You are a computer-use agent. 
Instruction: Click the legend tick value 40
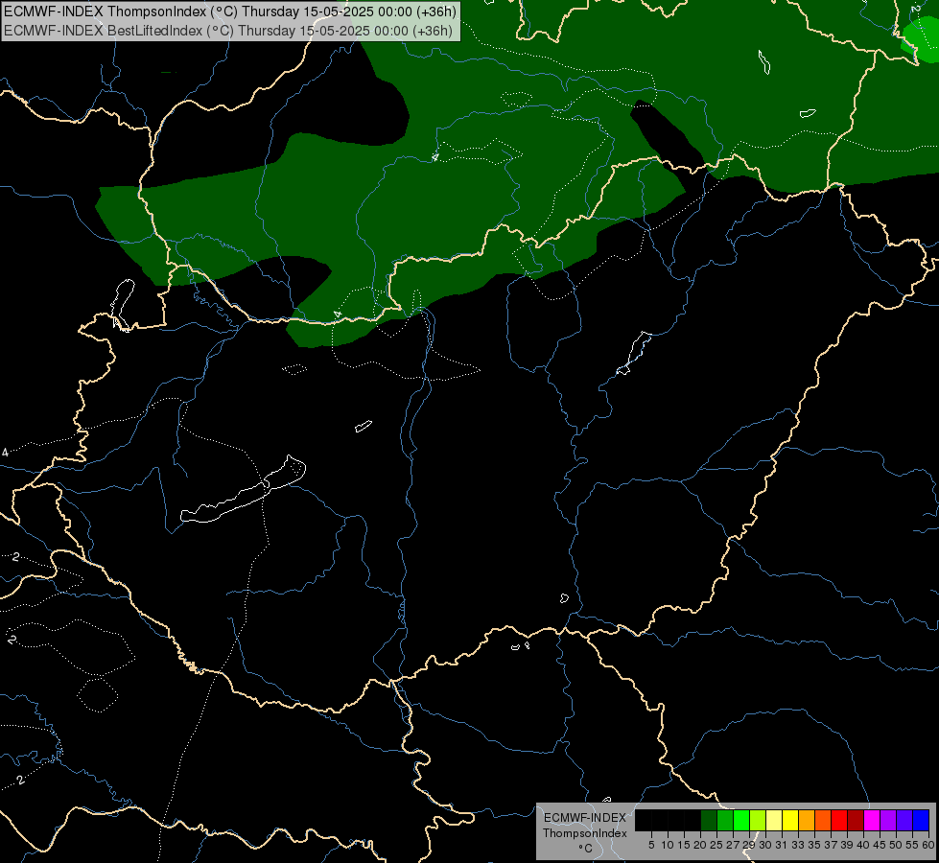coord(863,845)
